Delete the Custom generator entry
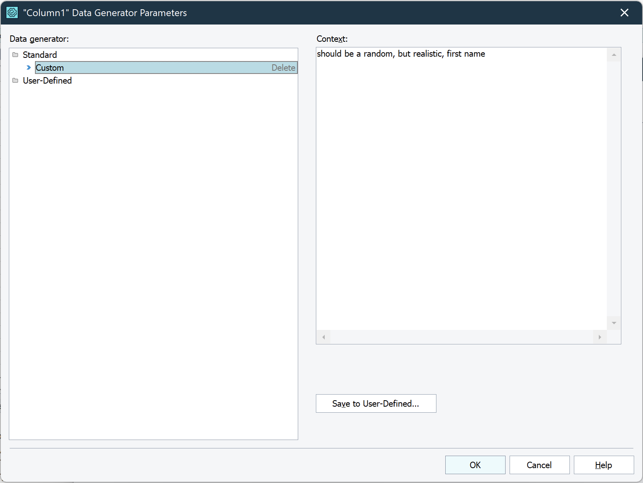 (x=283, y=68)
